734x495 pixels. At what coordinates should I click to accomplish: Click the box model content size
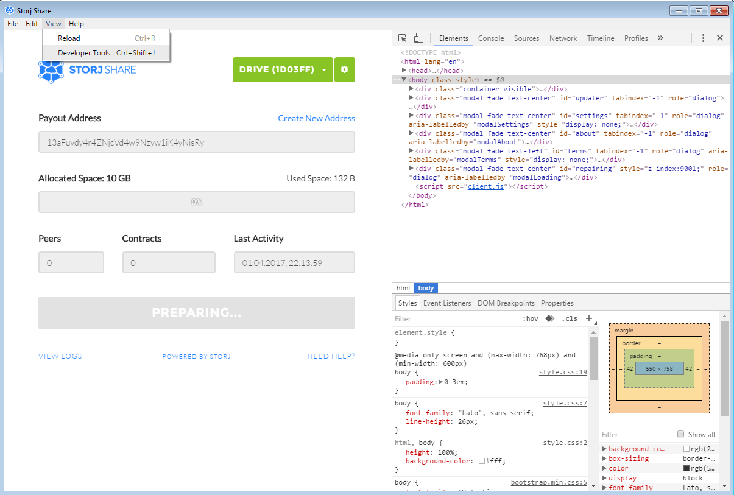pos(659,368)
